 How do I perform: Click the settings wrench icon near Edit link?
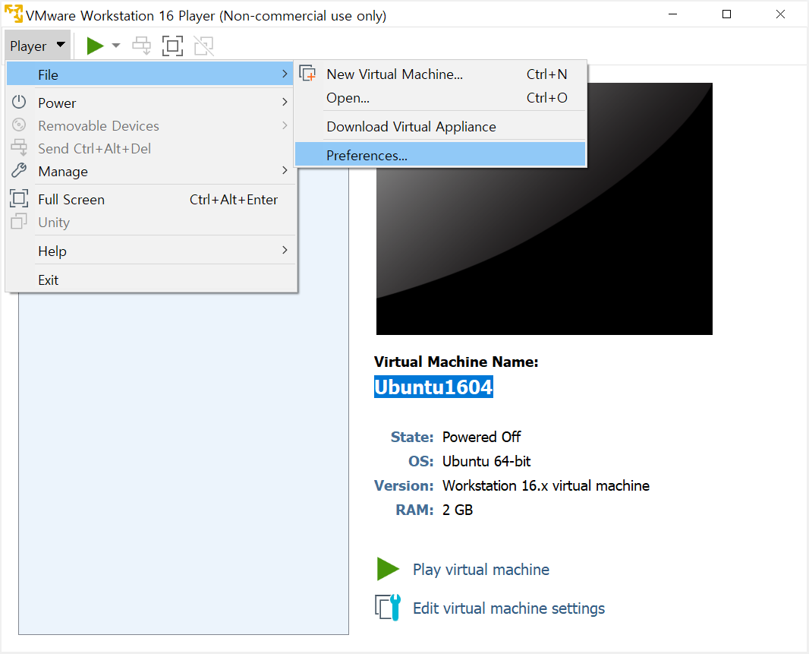click(388, 608)
